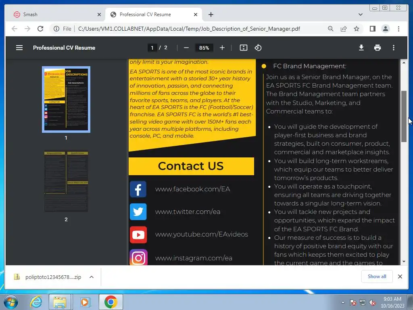This screenshot has height=310, width=413.
Task: Go back in Chrome
Action: coord(15,29)
